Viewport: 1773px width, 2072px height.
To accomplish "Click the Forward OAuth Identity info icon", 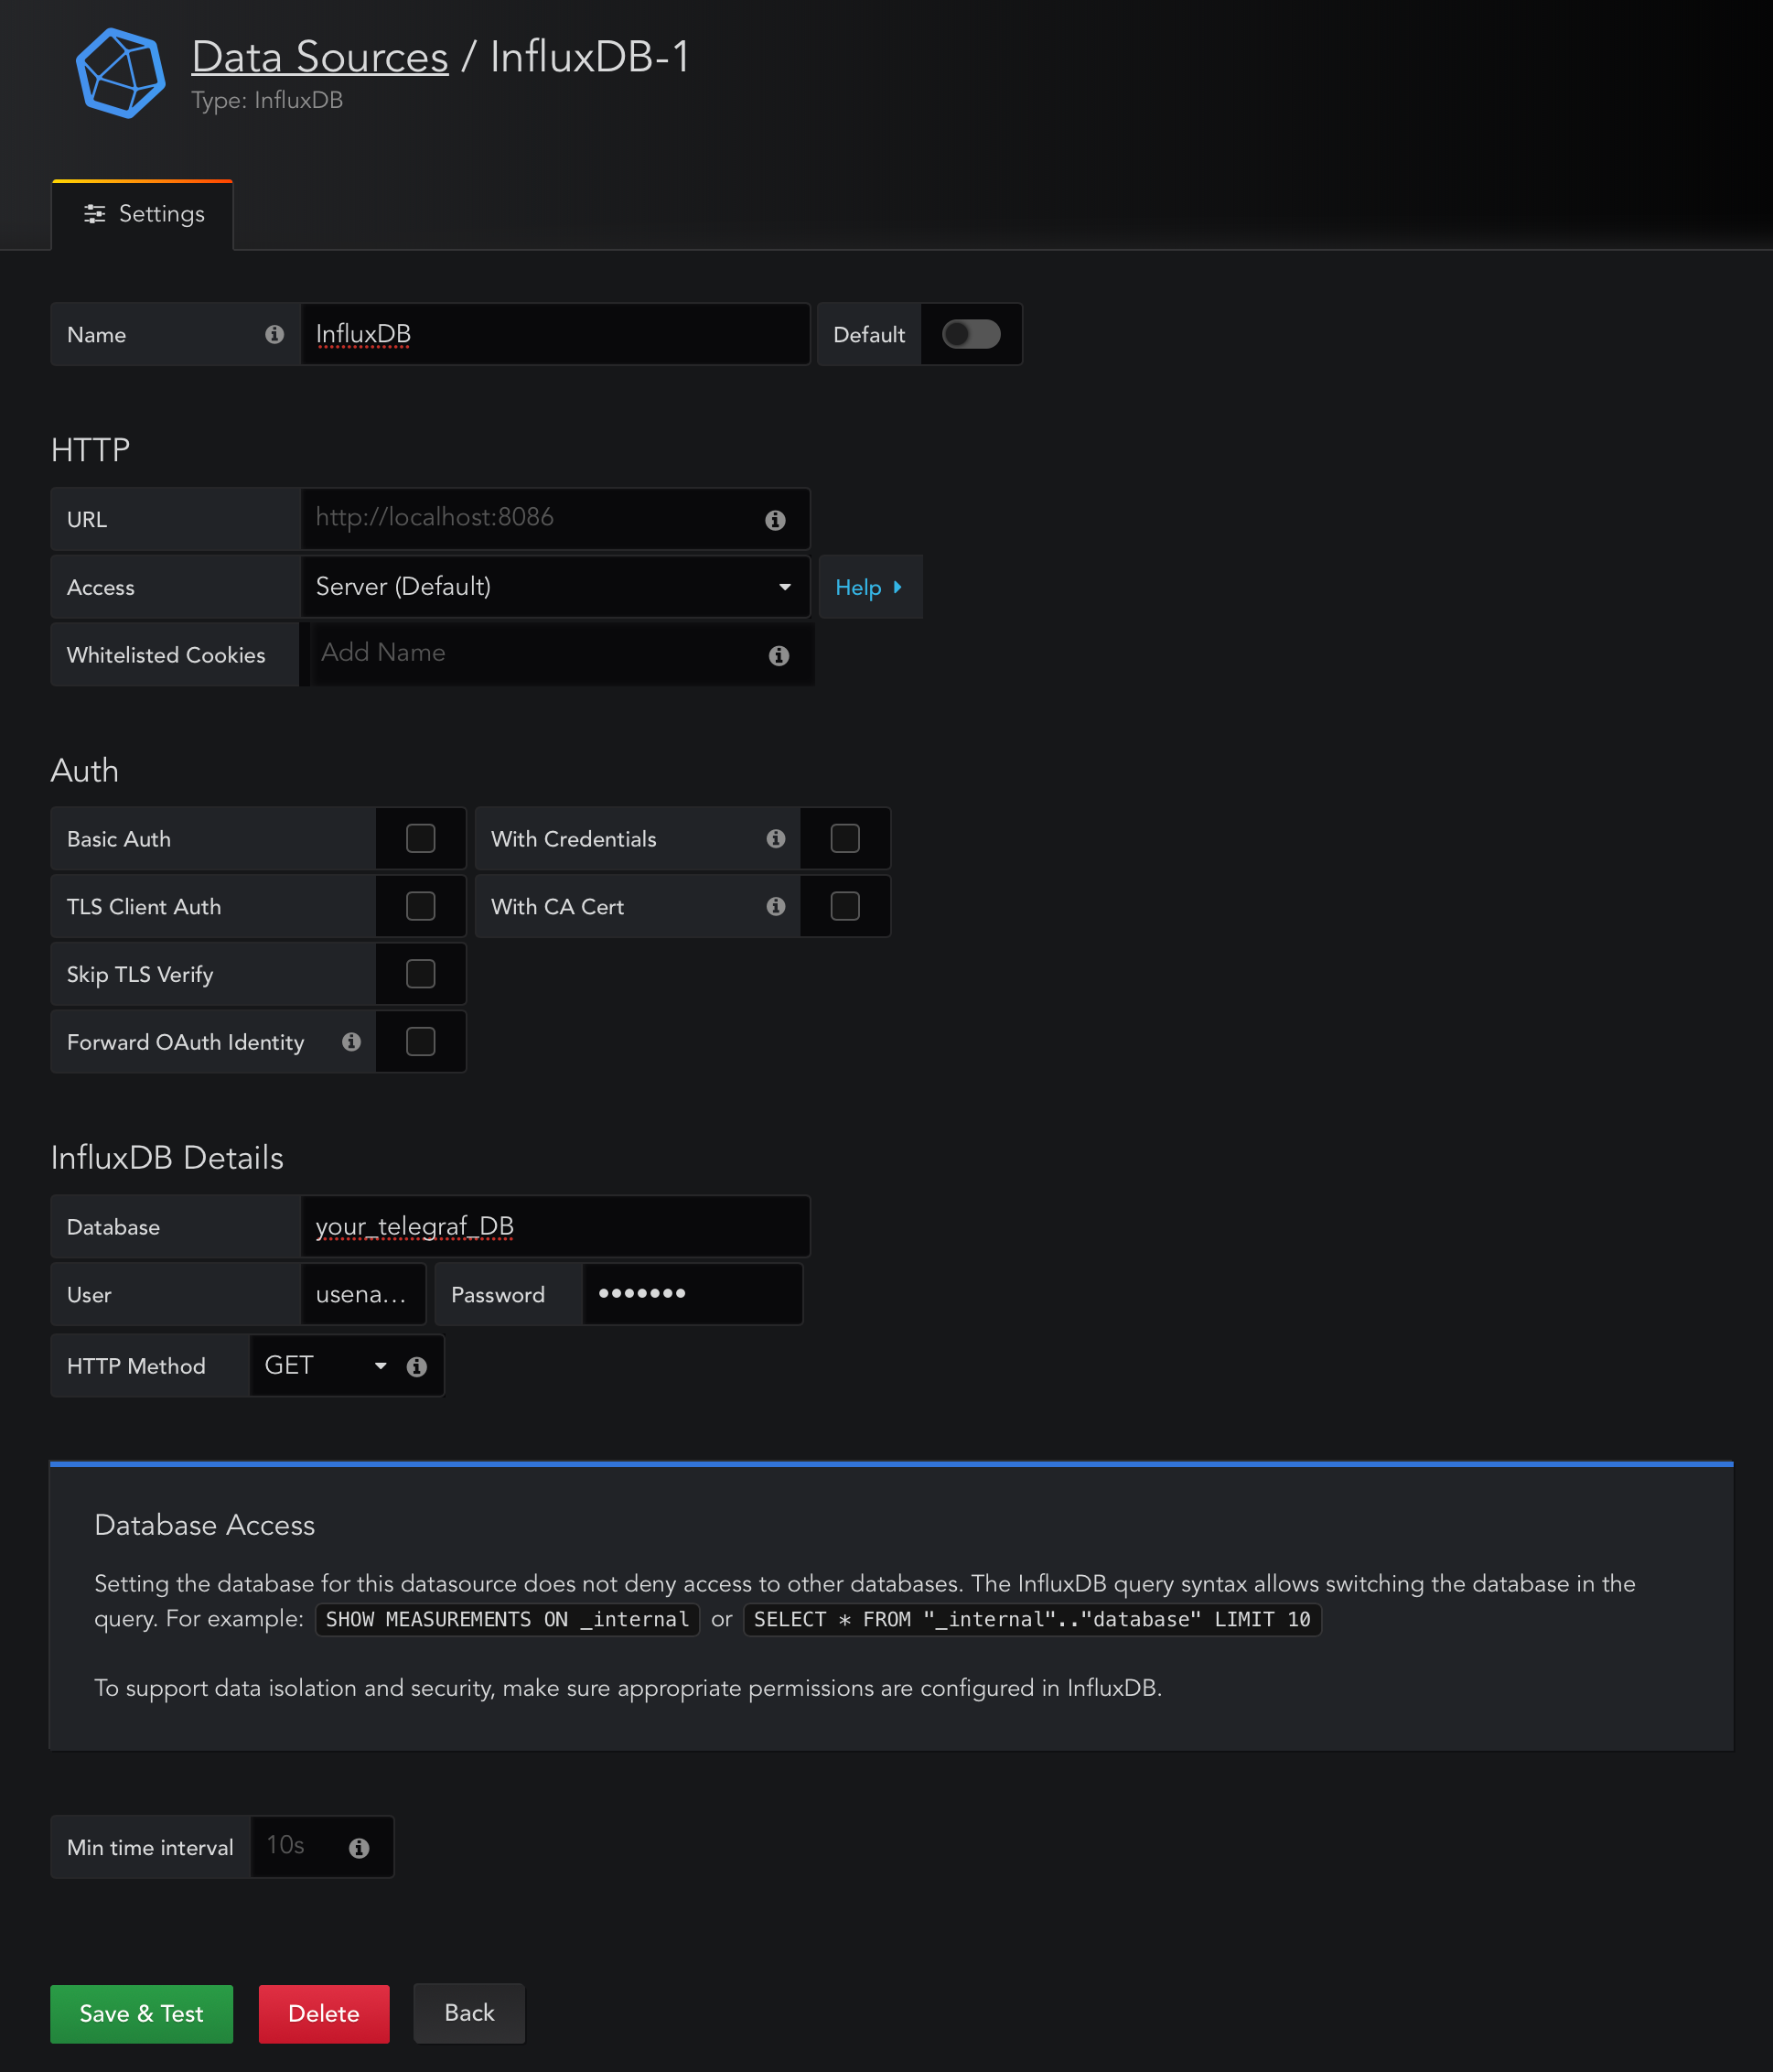I will (x=350, y=1041).
